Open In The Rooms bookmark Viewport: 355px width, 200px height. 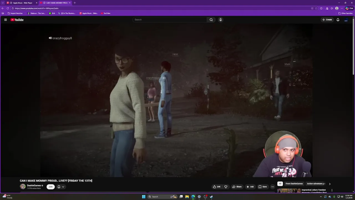pyautogui.click(x=67, y=13)
